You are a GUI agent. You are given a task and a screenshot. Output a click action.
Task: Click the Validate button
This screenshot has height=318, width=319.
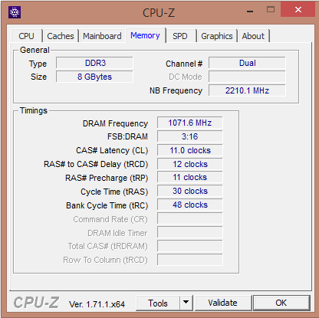pyautogui.click(x=222, y=303)
